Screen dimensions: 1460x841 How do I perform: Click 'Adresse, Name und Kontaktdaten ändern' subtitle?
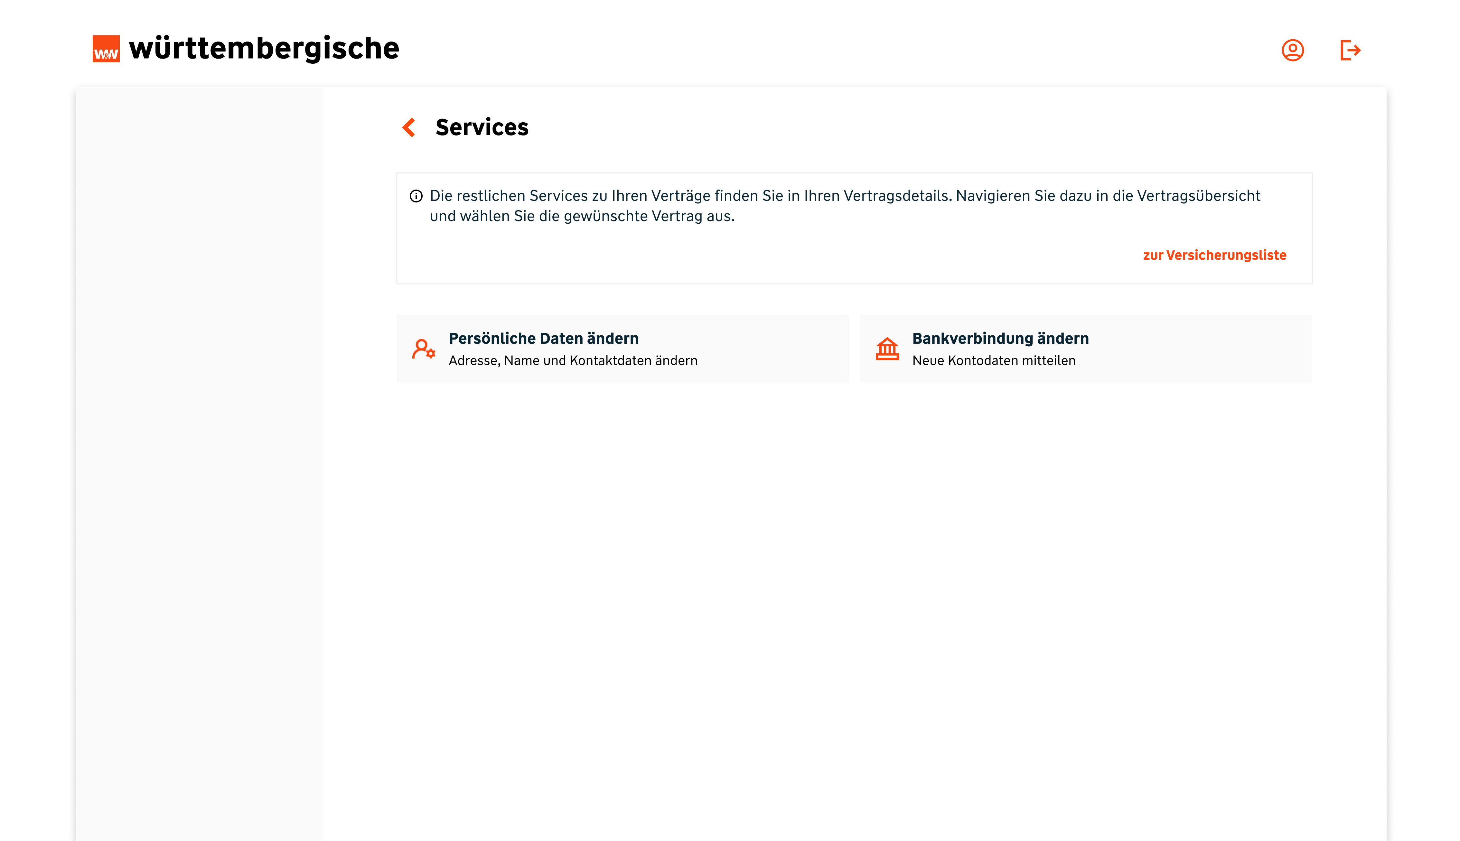click(x=573, y=360)
